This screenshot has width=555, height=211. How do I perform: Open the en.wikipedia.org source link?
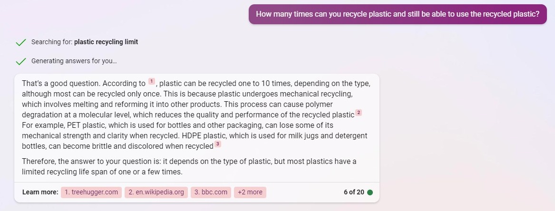click(156, 192)
